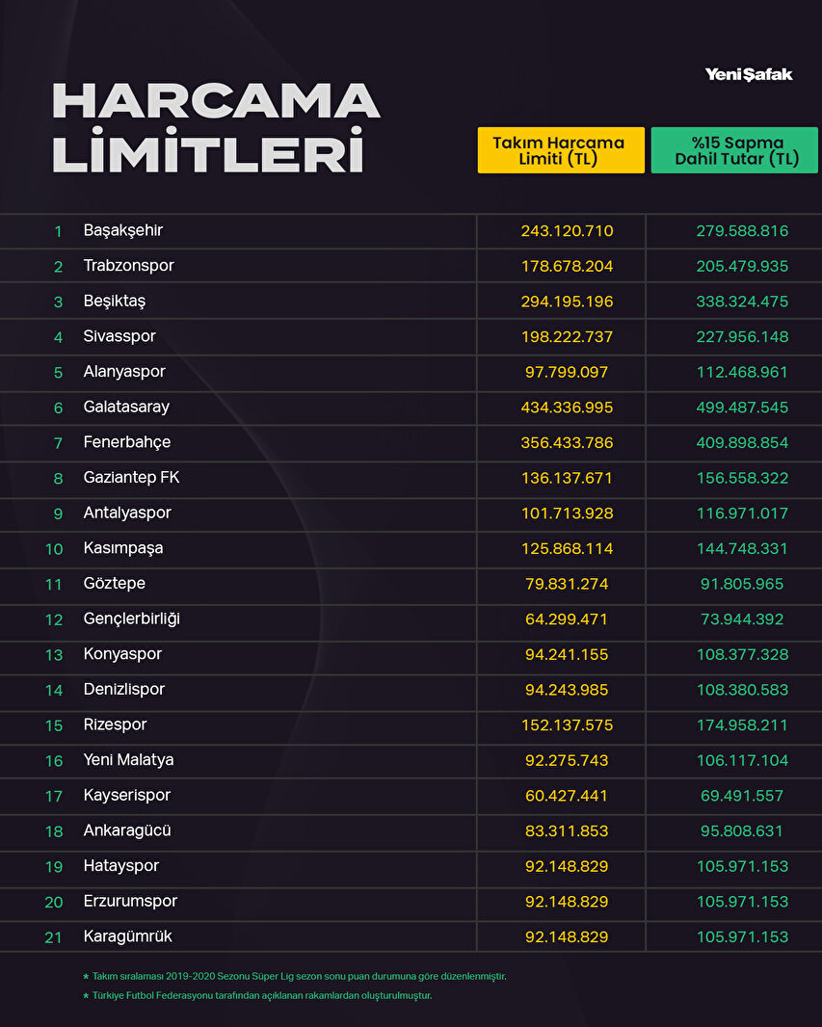
Task: Click the yellow Takım Harcama Limiti header
Action: click(560, 151)
